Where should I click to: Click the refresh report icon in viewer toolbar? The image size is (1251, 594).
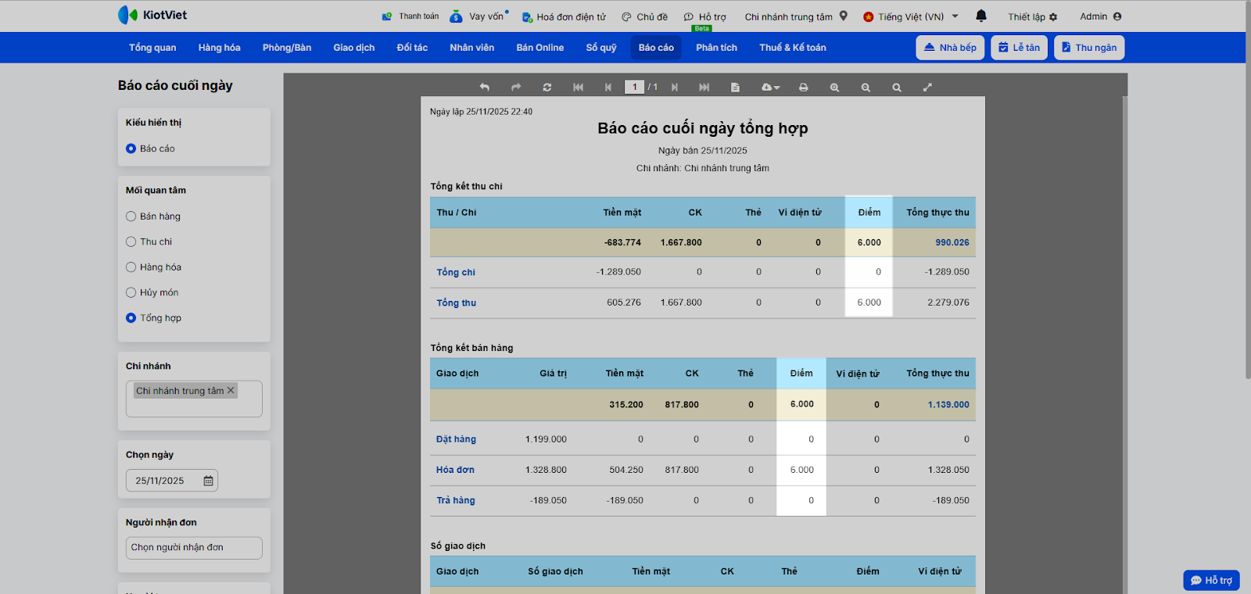tap(547, 88)
